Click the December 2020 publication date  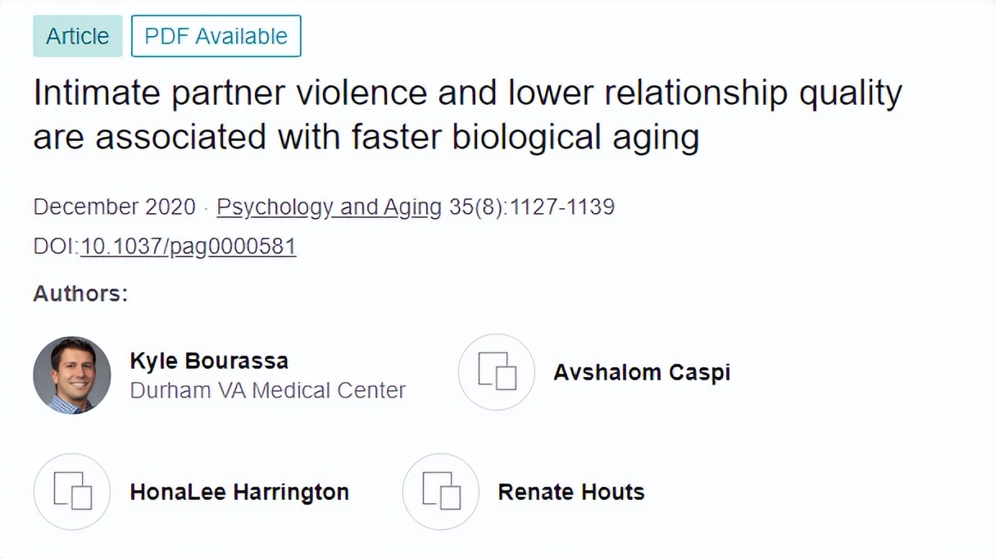115,207
